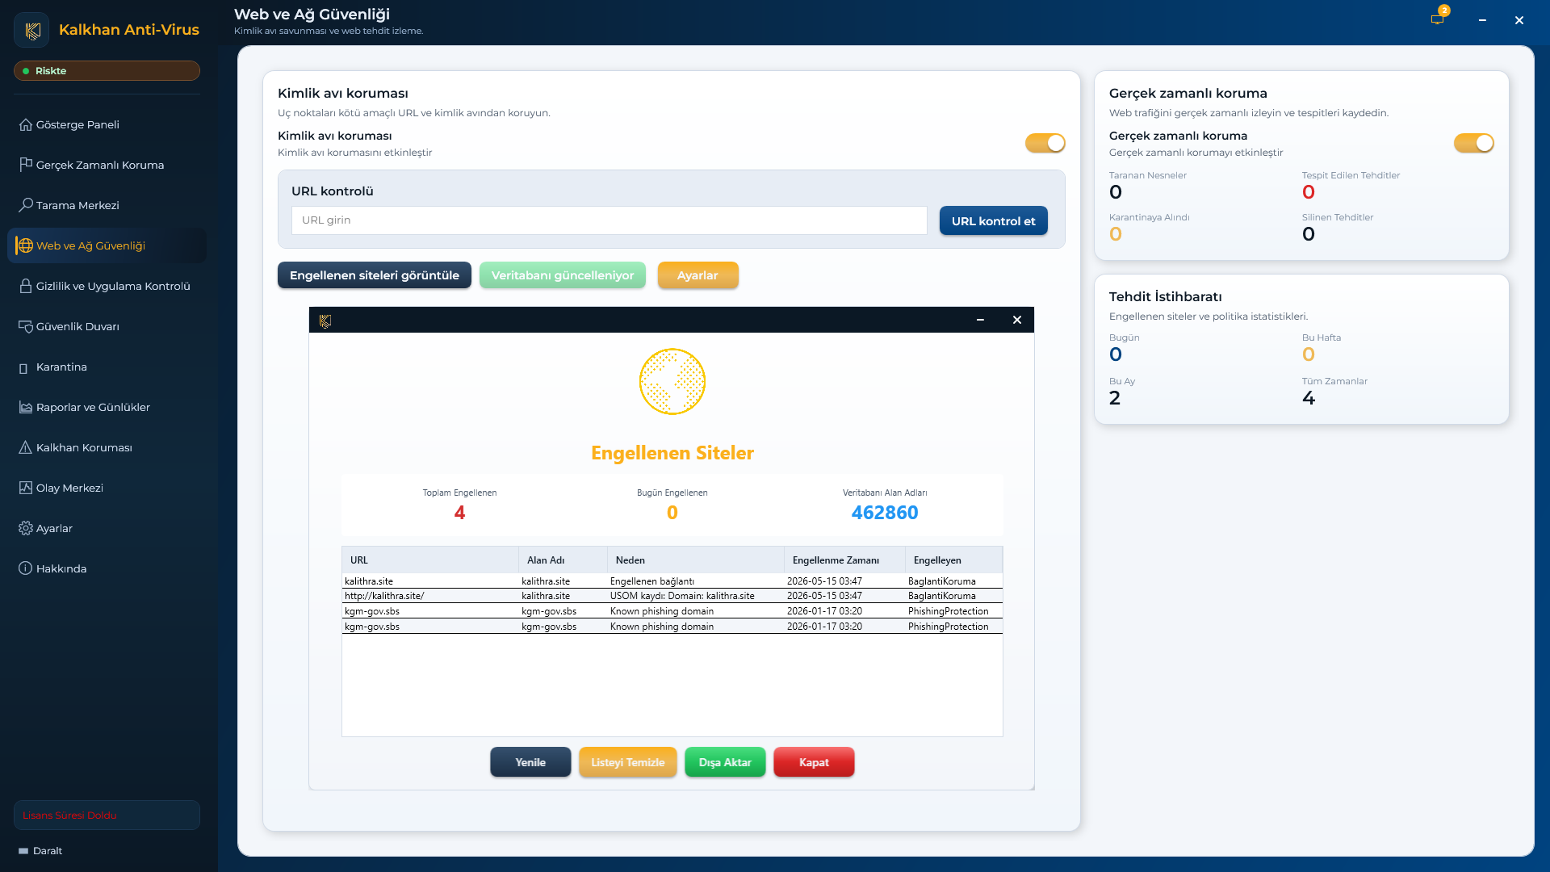Select Karantina in the sidebar

coord(107,367)
